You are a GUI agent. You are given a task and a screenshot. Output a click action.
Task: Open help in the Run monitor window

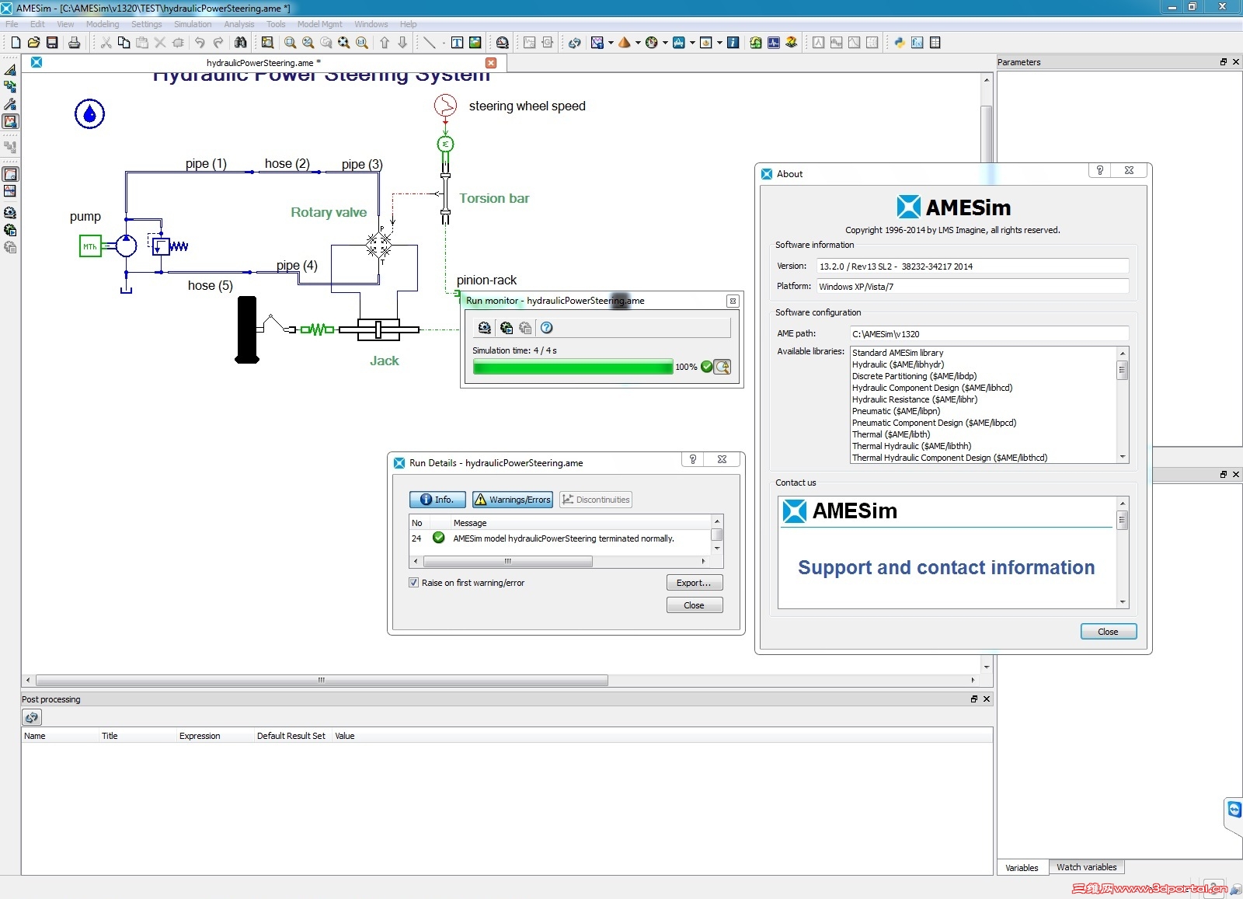[x=547, y=328]
